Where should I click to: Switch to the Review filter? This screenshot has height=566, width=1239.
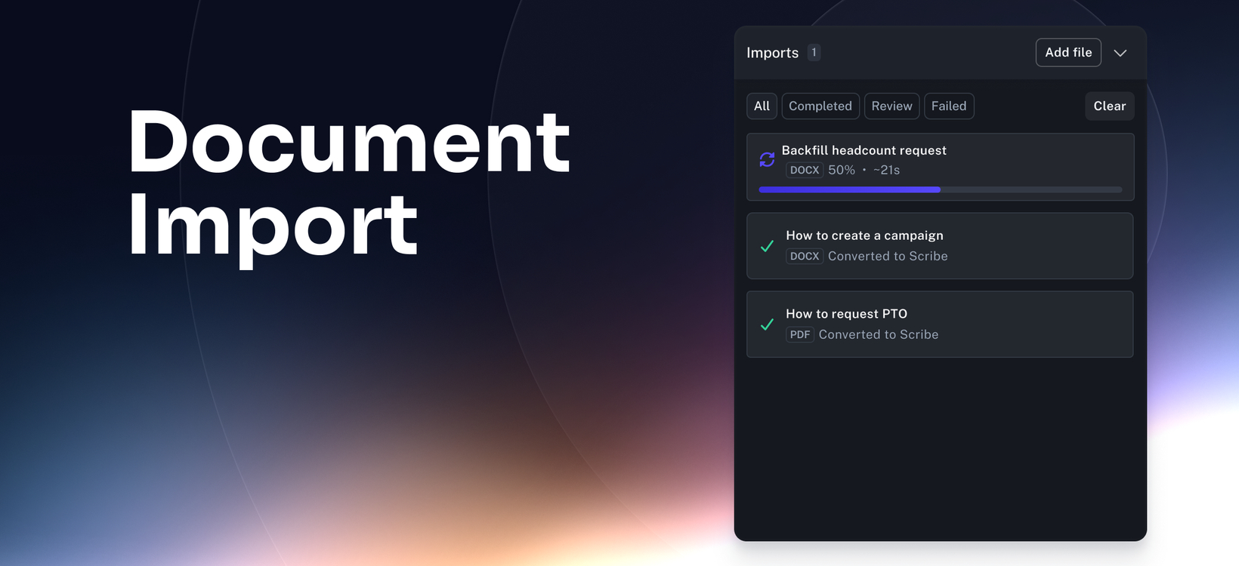(x=891, y=106)
